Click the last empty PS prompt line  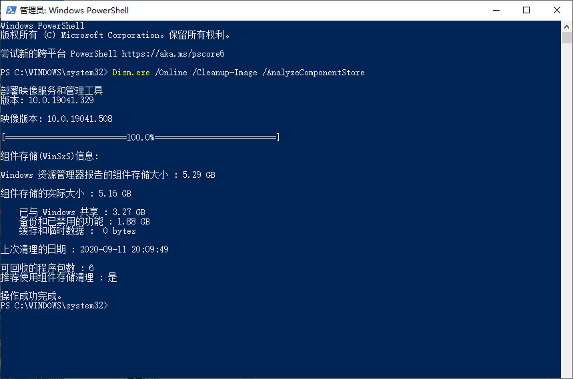tap(53, 305)
